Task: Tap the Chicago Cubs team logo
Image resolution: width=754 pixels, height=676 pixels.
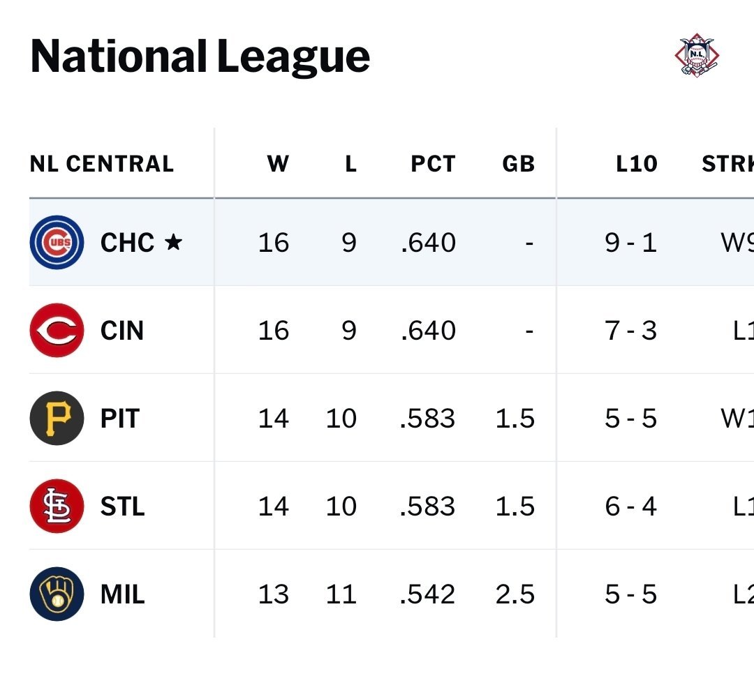Action: pos(57,242)
